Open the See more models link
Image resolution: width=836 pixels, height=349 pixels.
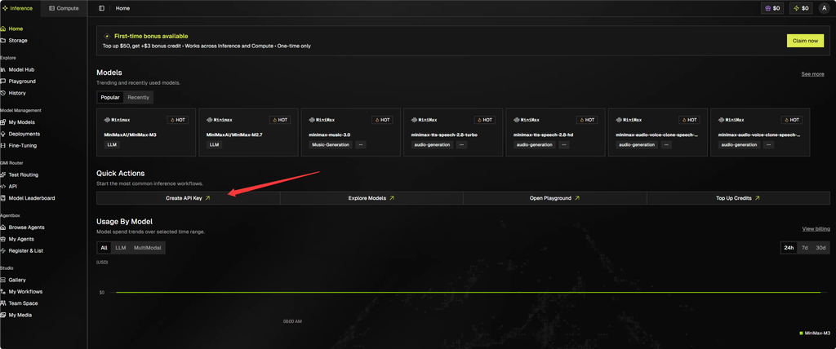coord(812,74)
